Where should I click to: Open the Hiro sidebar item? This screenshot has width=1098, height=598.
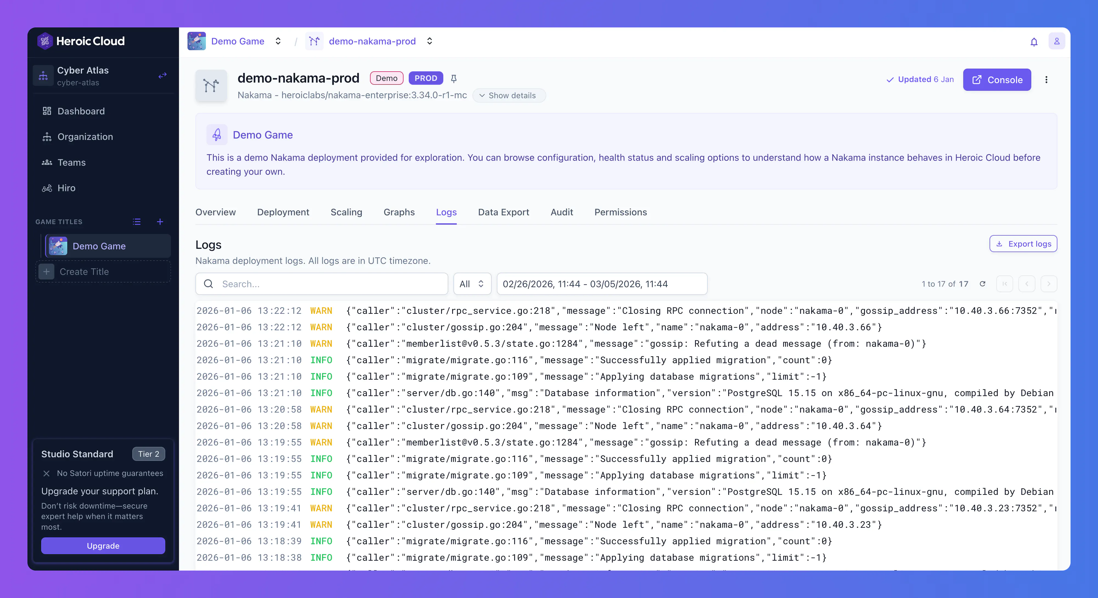(66, 188)
